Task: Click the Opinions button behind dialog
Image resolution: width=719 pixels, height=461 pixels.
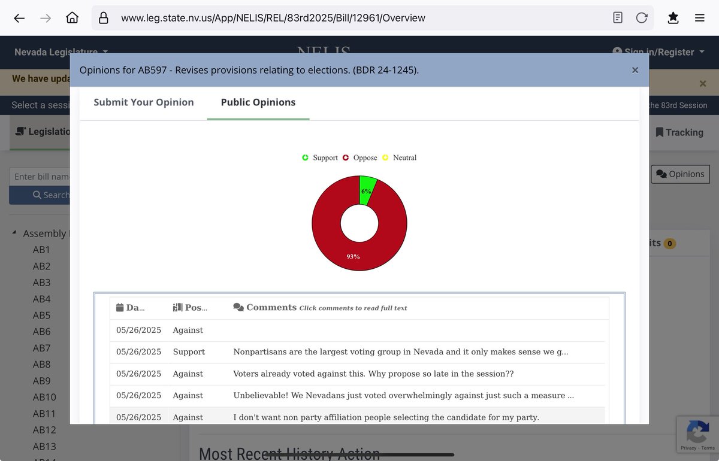Action: tap(680, 174)
